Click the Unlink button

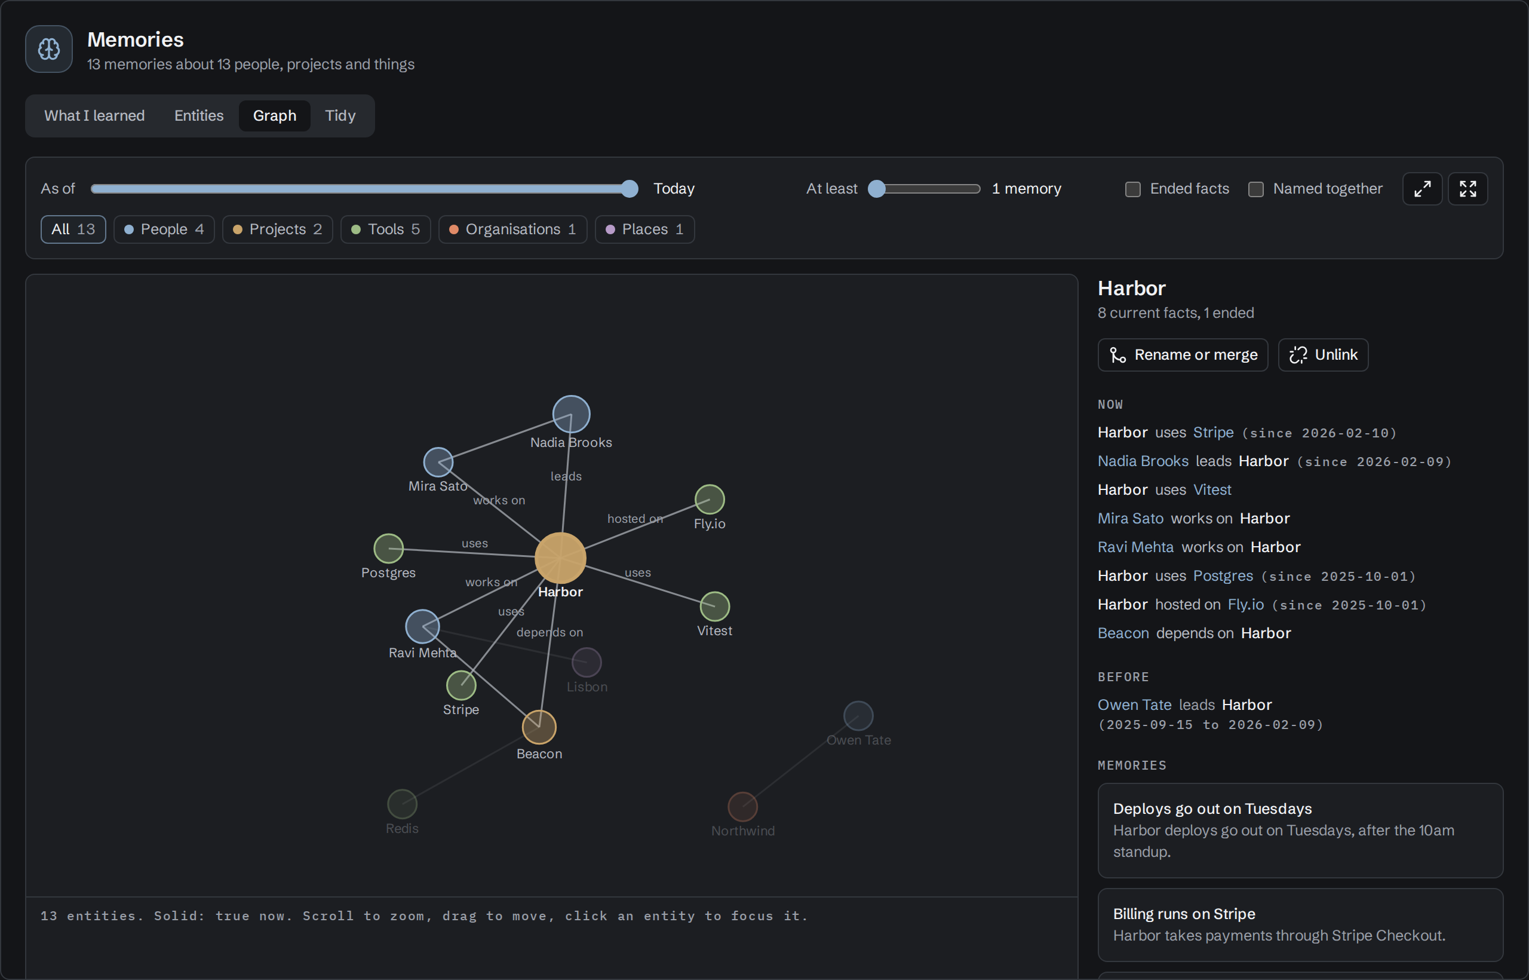pyautogui.click(x=1323, y=354)
